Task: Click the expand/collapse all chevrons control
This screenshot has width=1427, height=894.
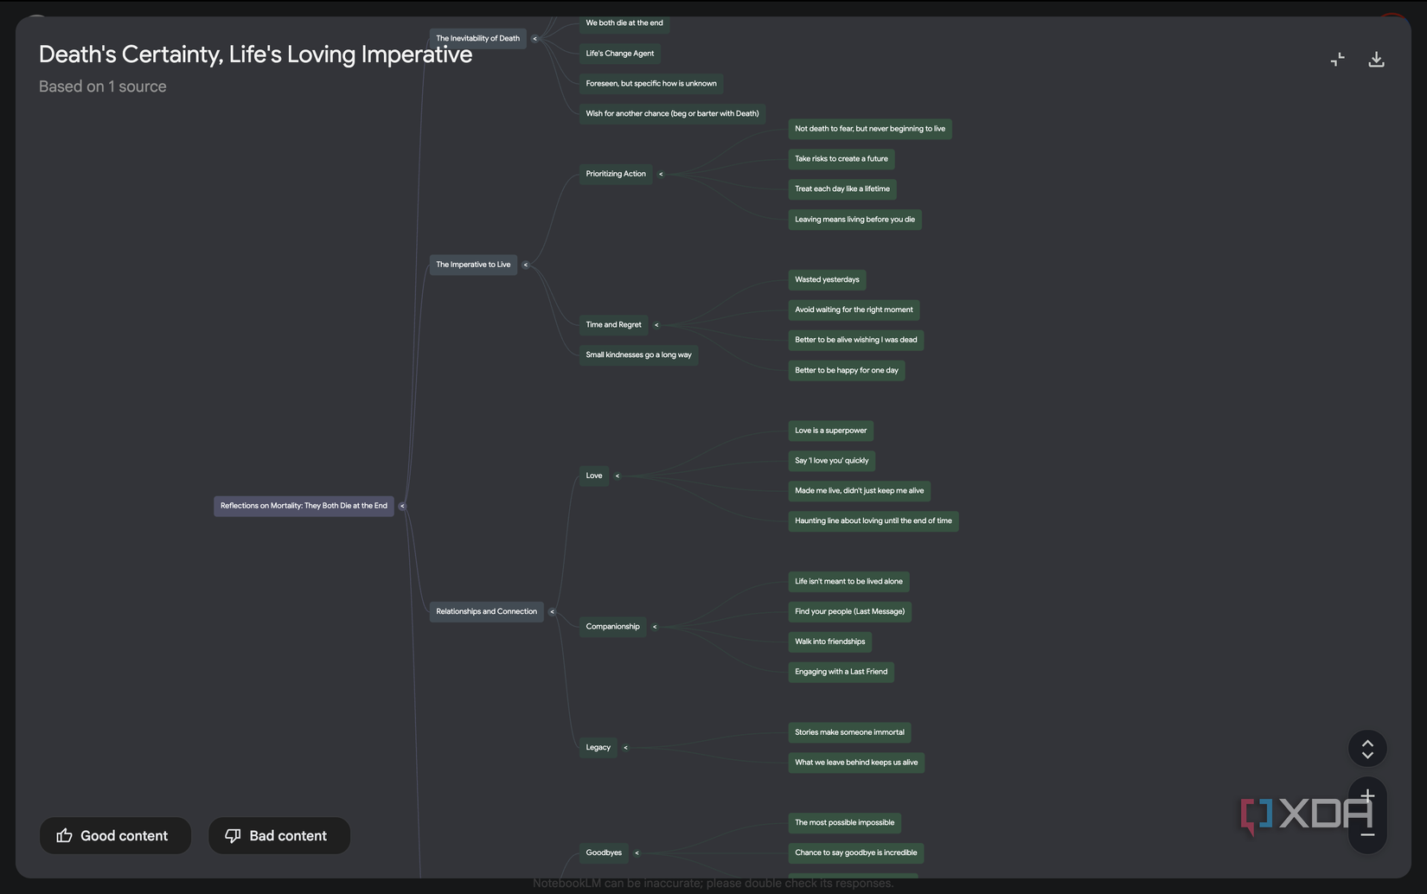Action: tap(1367, 748)
